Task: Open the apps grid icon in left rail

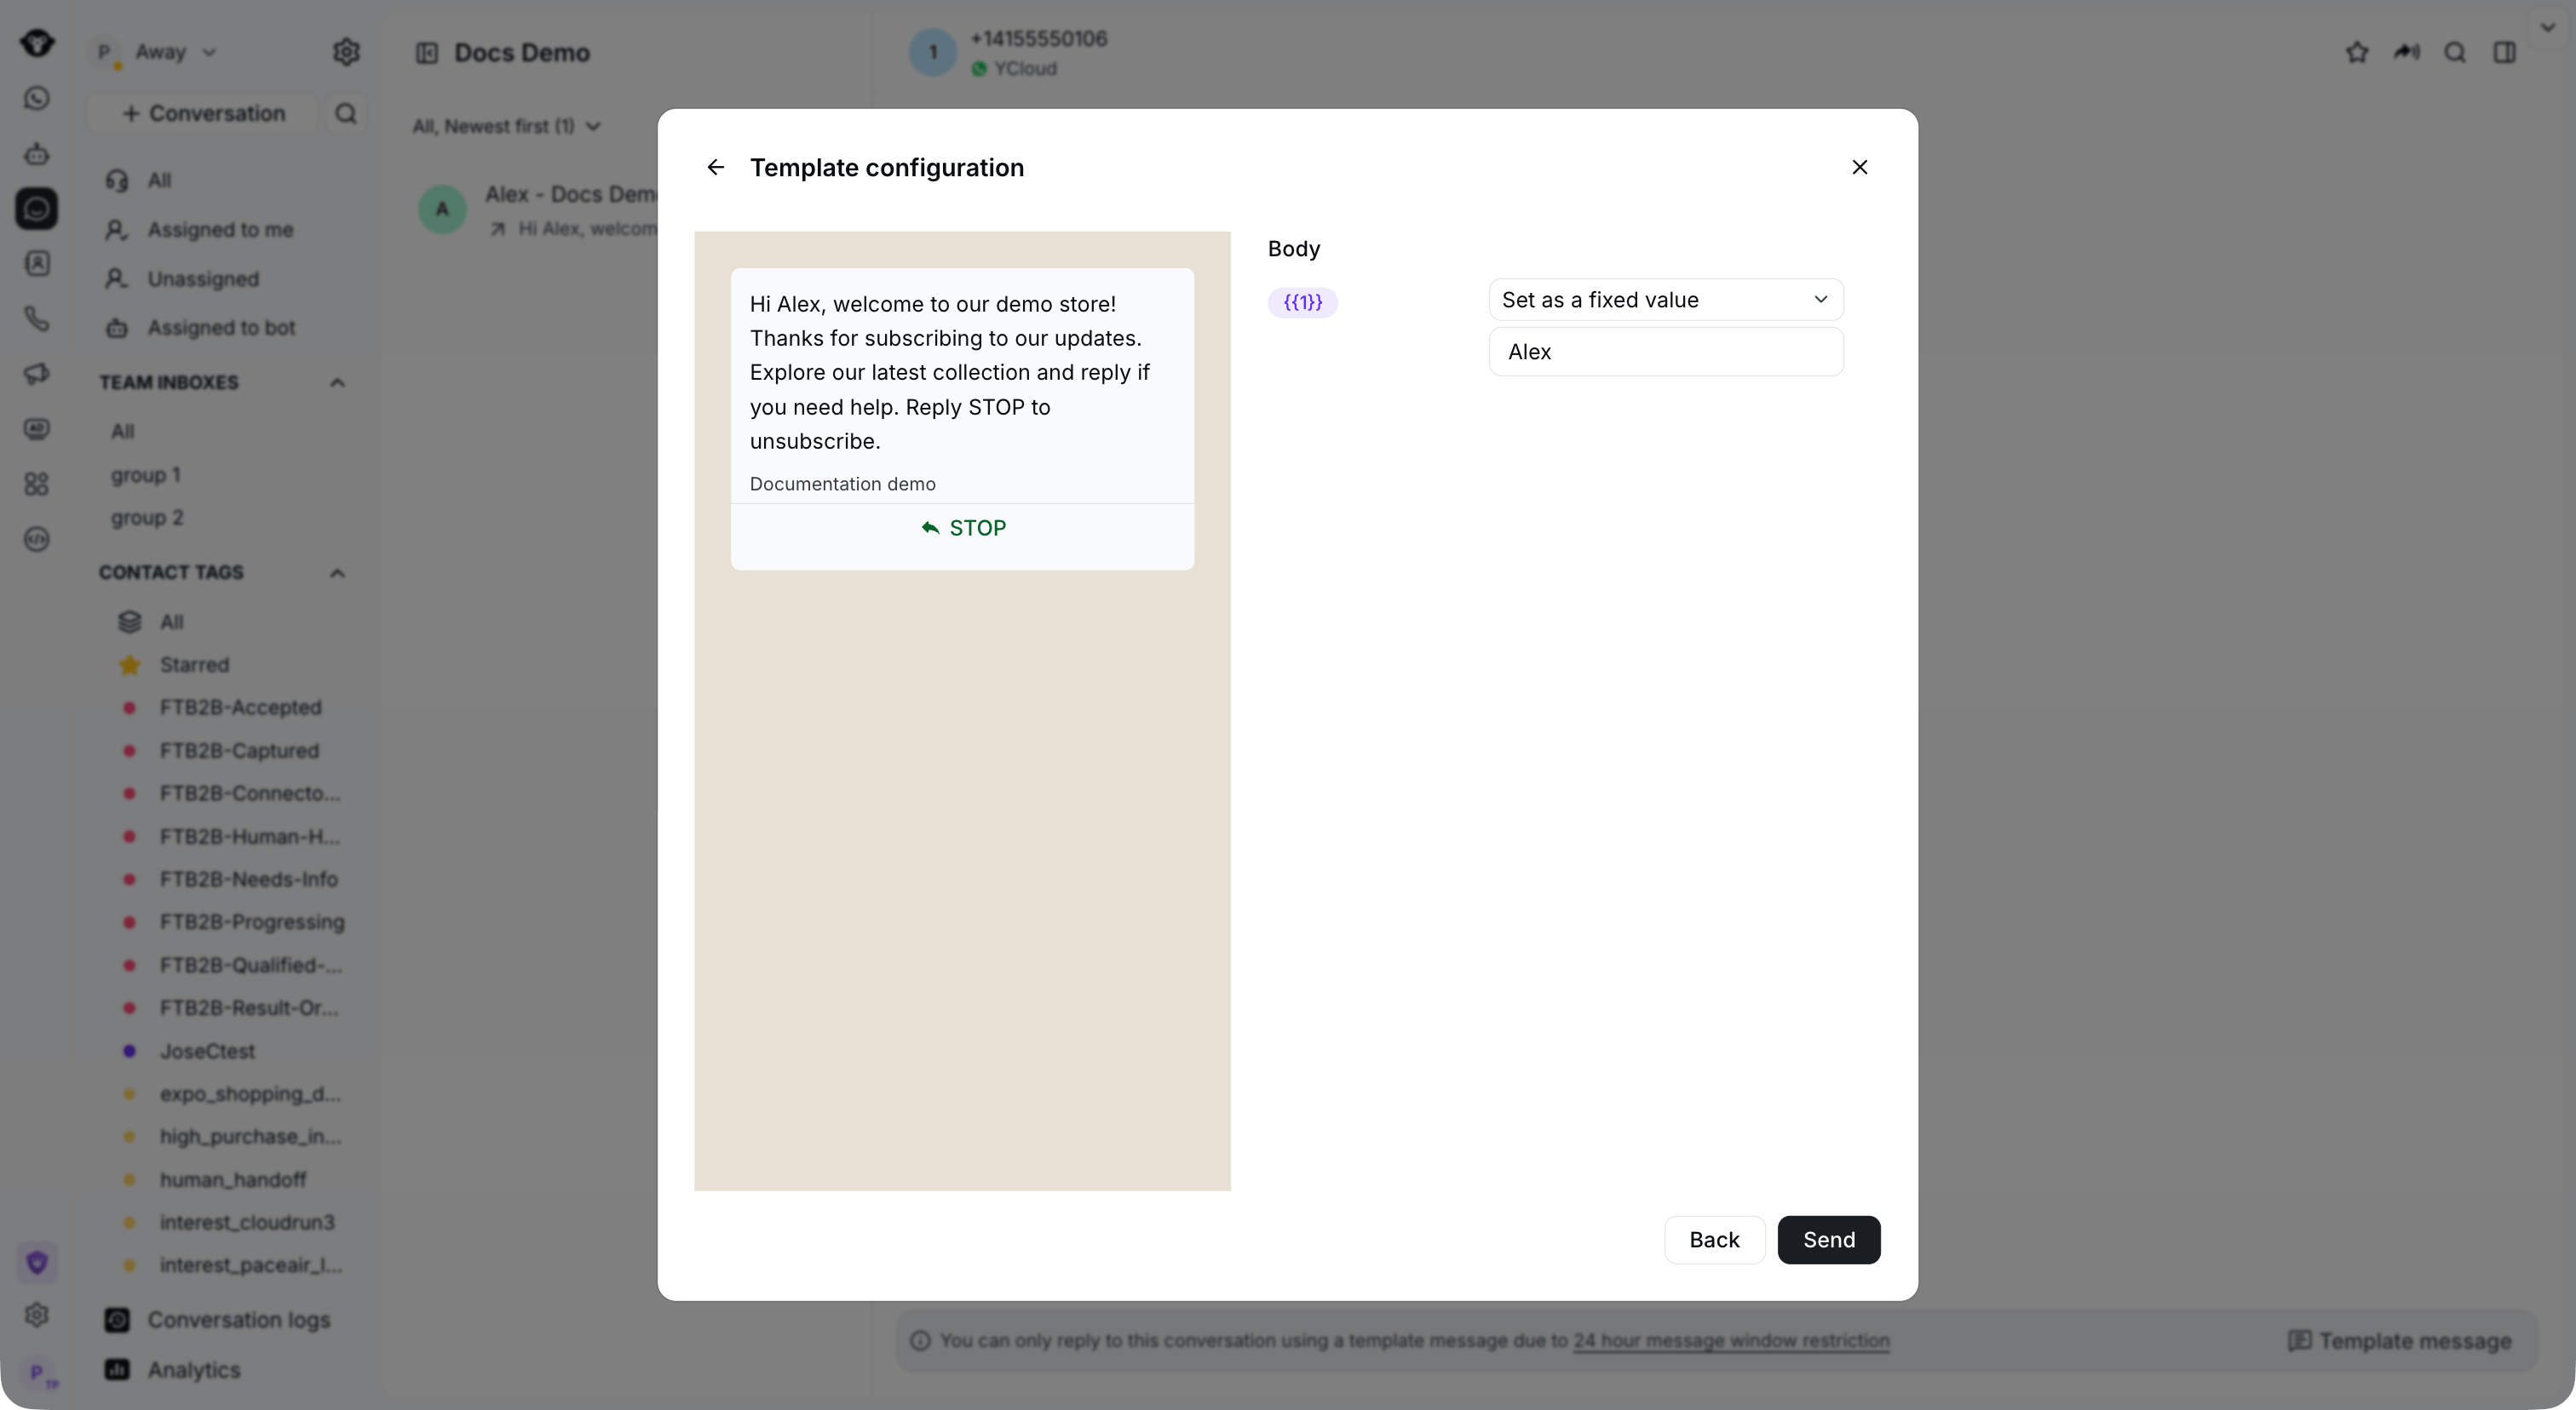Action: (x=36, y=484)
